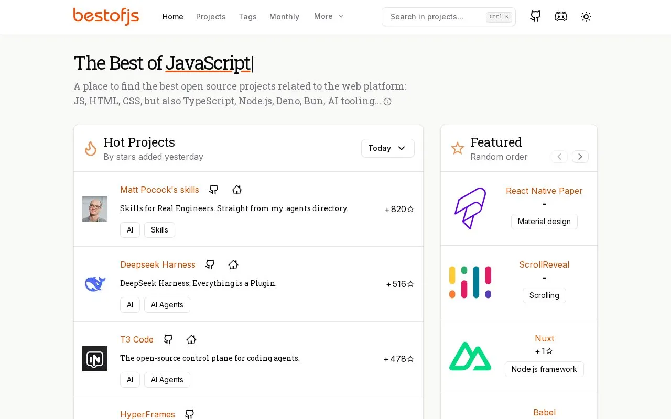Select the Material design tag

[x=544, y=222]
